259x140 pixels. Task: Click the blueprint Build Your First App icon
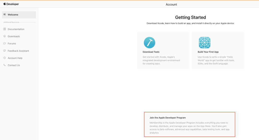point(204,43)
